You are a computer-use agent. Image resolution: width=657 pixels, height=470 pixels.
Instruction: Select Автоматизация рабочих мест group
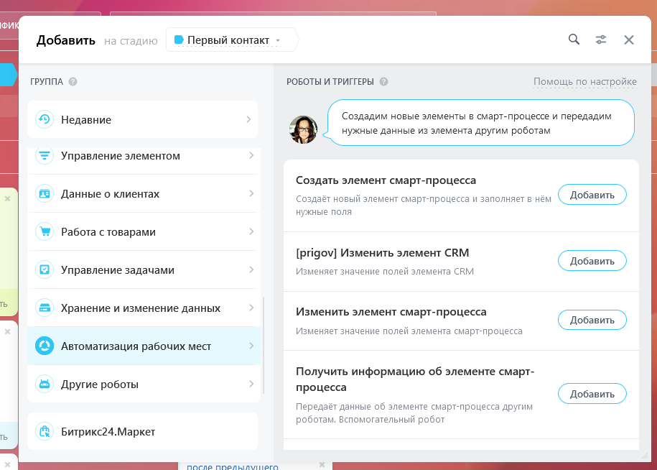pyautogui.click(x=136, y=346)
